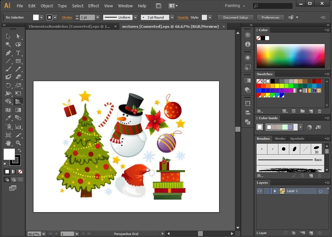Swap fill and stroke colors
This screenshot has width=332, height=237.
[20, 150]
